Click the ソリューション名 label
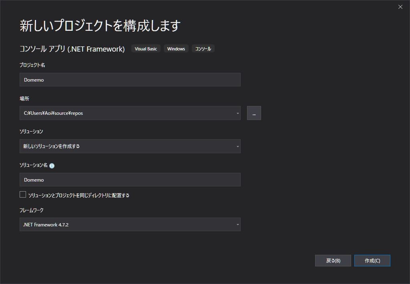This screenshot has width=410, height=284. [34, 165]
